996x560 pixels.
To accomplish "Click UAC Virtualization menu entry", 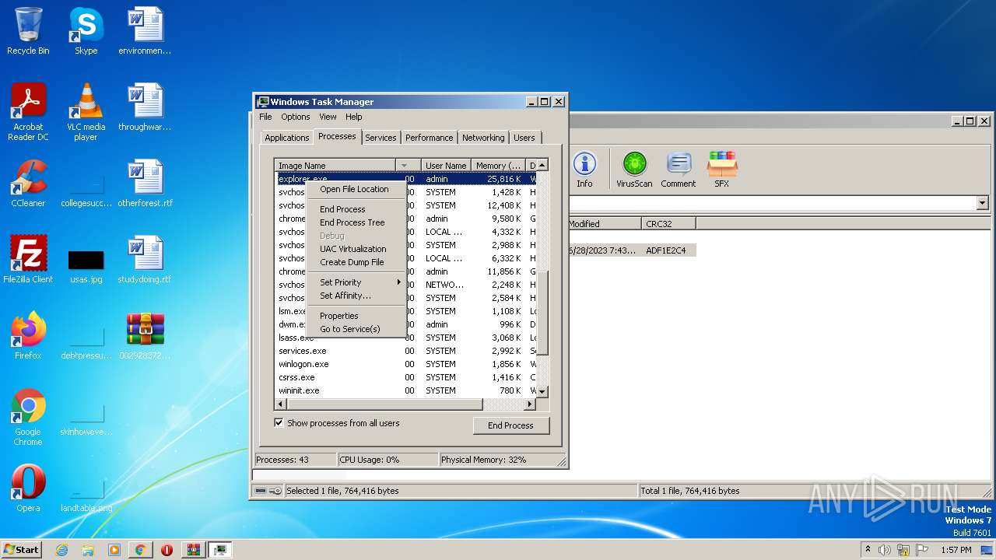I will pyautogui.click(x=352, y=249).
